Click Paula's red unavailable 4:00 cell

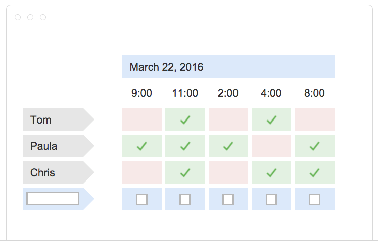(x=271, y=146)
